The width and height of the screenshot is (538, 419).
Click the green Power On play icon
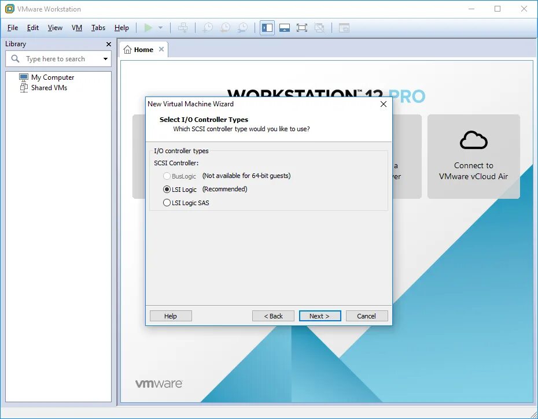point(148,28)
